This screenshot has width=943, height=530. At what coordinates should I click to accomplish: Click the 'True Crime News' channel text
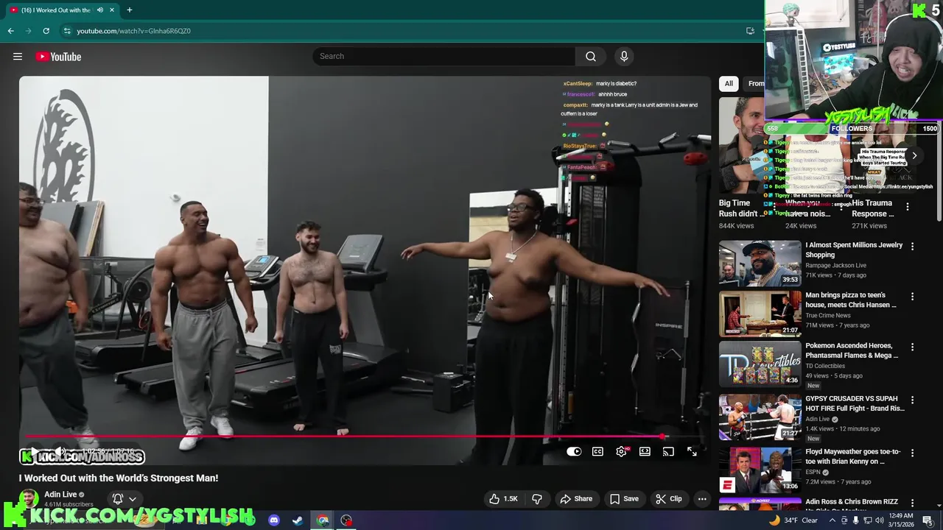(x=829, y=315)
